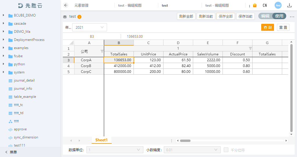Switch to the 元素管理 tab
The height and width of the screenshot is (157, 297).
pyautogui.click(x=81, y=6)
